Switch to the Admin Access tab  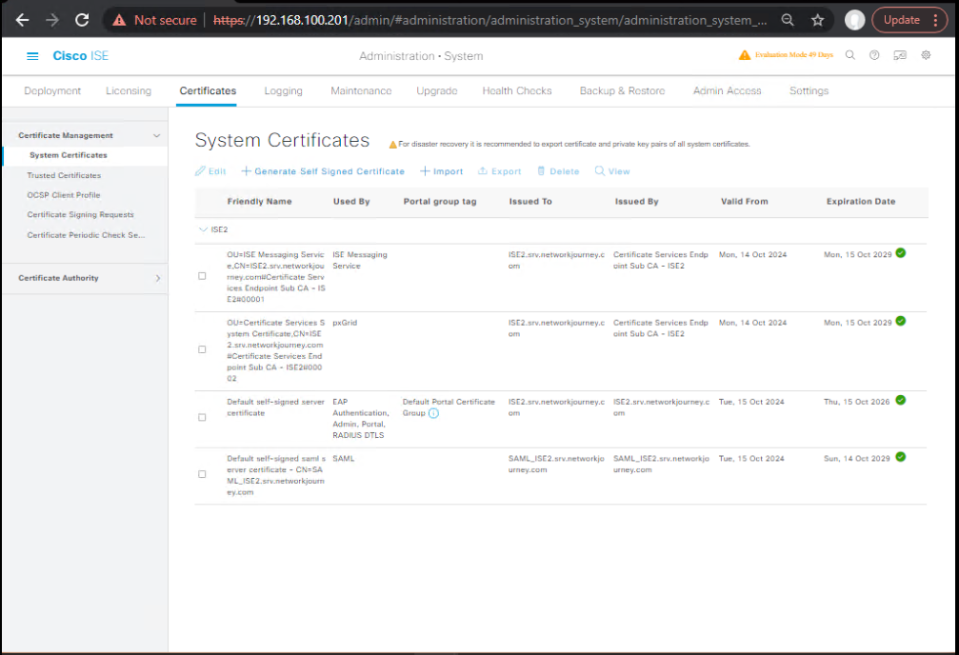[728, 91]
